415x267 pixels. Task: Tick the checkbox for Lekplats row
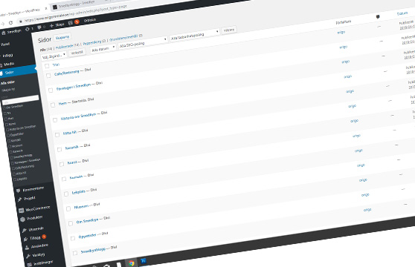click(x=66, y=194)
